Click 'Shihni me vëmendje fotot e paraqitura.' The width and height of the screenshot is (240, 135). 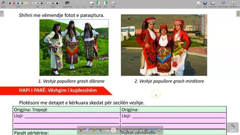click(x=61, y=15)
